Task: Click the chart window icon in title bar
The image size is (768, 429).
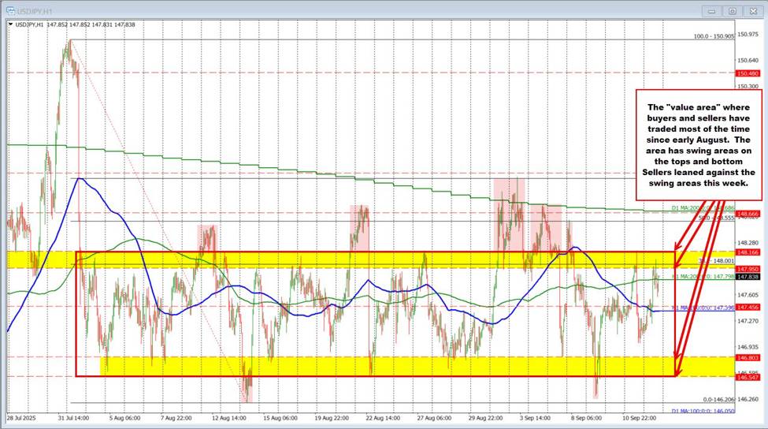Action: [9, 11]
